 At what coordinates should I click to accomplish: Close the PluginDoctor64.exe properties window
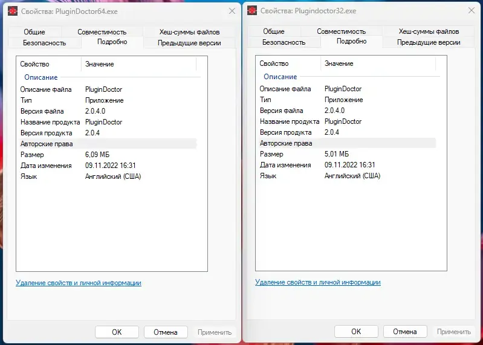point(232,11)
